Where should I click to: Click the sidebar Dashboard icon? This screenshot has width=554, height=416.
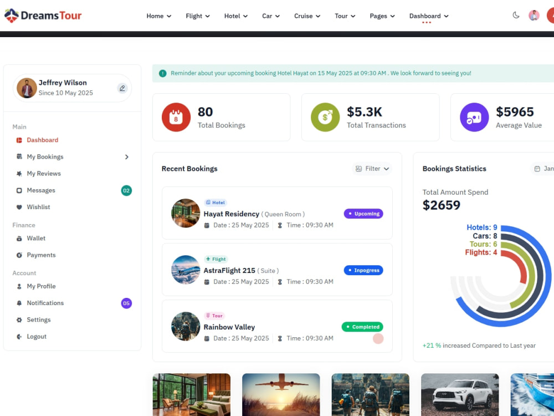coord(19,140)
